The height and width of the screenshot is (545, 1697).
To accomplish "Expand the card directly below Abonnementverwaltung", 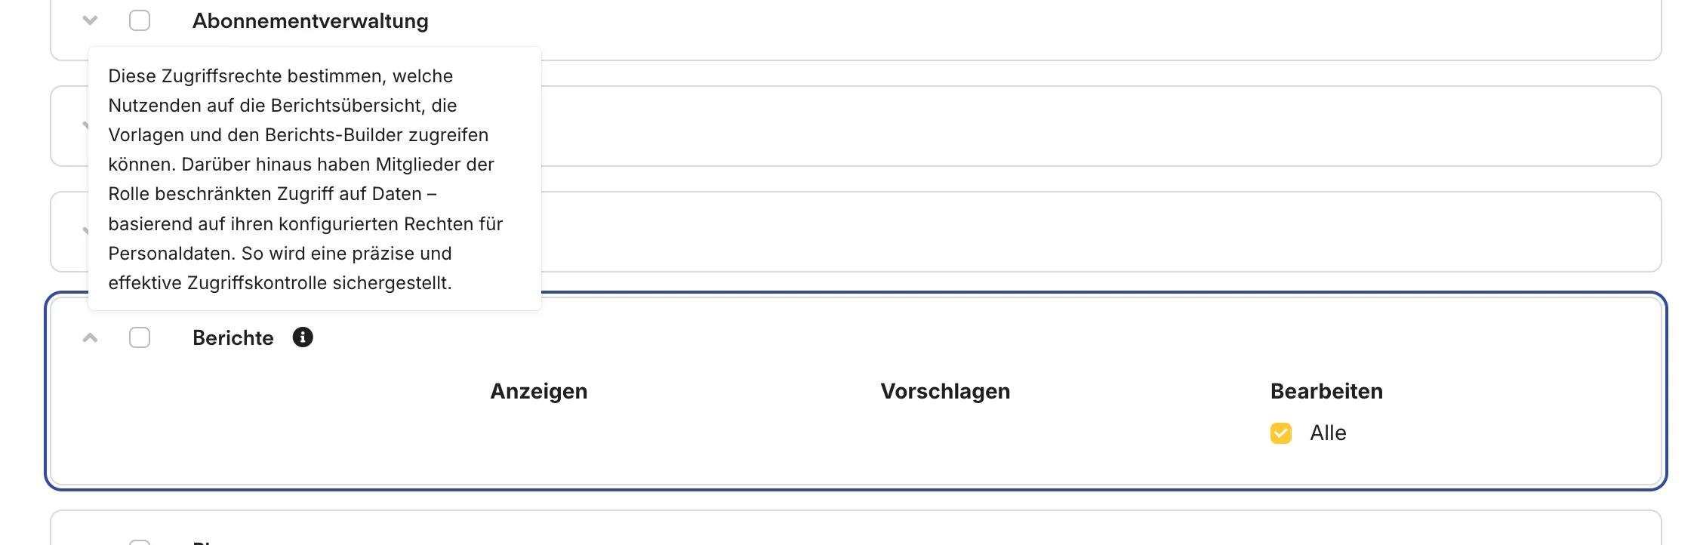I will [85, 126].
